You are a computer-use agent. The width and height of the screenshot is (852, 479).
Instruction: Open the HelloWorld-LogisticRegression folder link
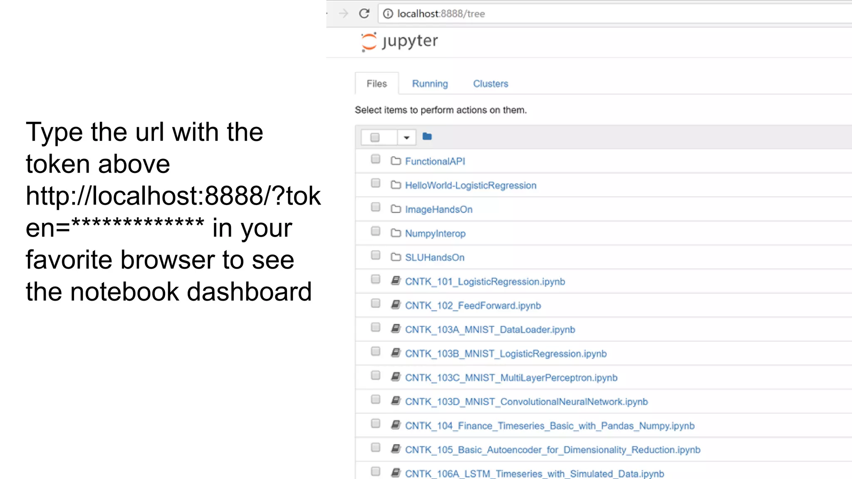(x=471, y=185)
